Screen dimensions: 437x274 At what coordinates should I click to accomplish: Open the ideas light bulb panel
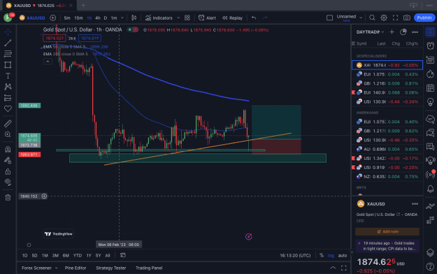click(x=430, y=102)
